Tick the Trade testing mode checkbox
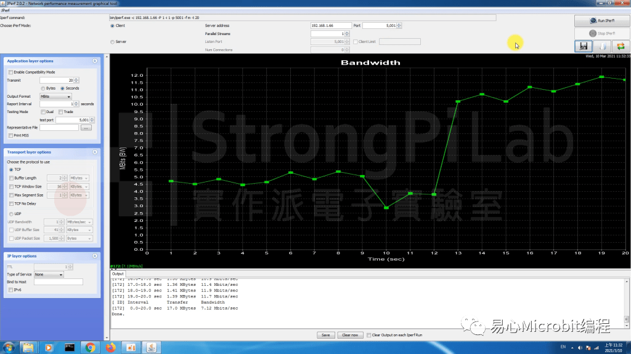 60,112
